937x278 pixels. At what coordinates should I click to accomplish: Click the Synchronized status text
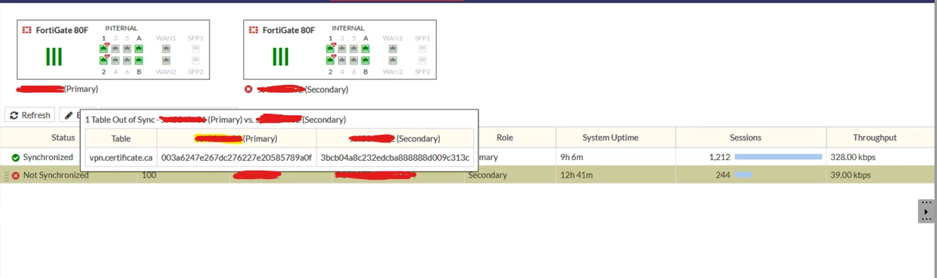pos(48,157)
